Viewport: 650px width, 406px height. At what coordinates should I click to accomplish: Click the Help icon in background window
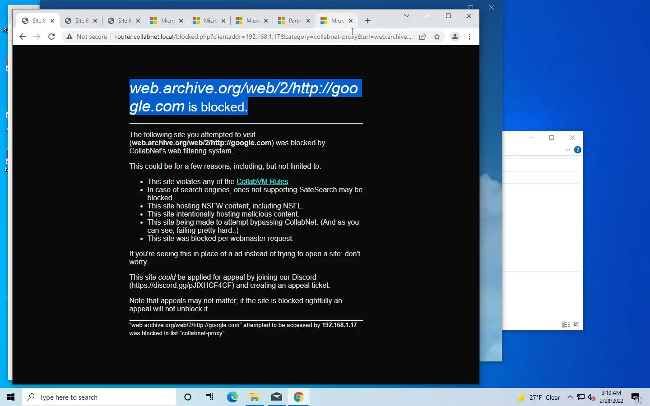coord(577,150)
